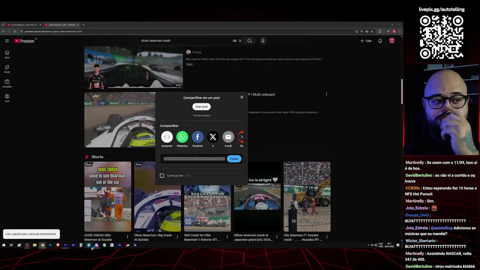Focus the search box with oliver bearman crash
The height and width of the screenshot is (270, 480).
(x=186, y=41)
